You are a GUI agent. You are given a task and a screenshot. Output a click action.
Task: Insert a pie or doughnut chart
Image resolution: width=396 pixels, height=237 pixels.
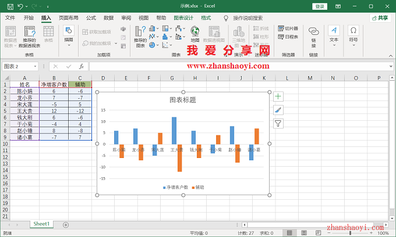coord(152,45)
